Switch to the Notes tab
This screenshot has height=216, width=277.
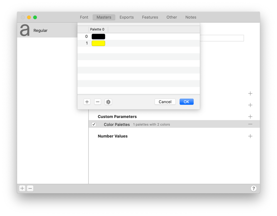click(x=191, y=17)
